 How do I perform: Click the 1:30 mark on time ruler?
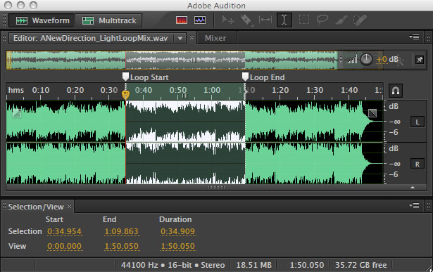click(x=315, y=90)
